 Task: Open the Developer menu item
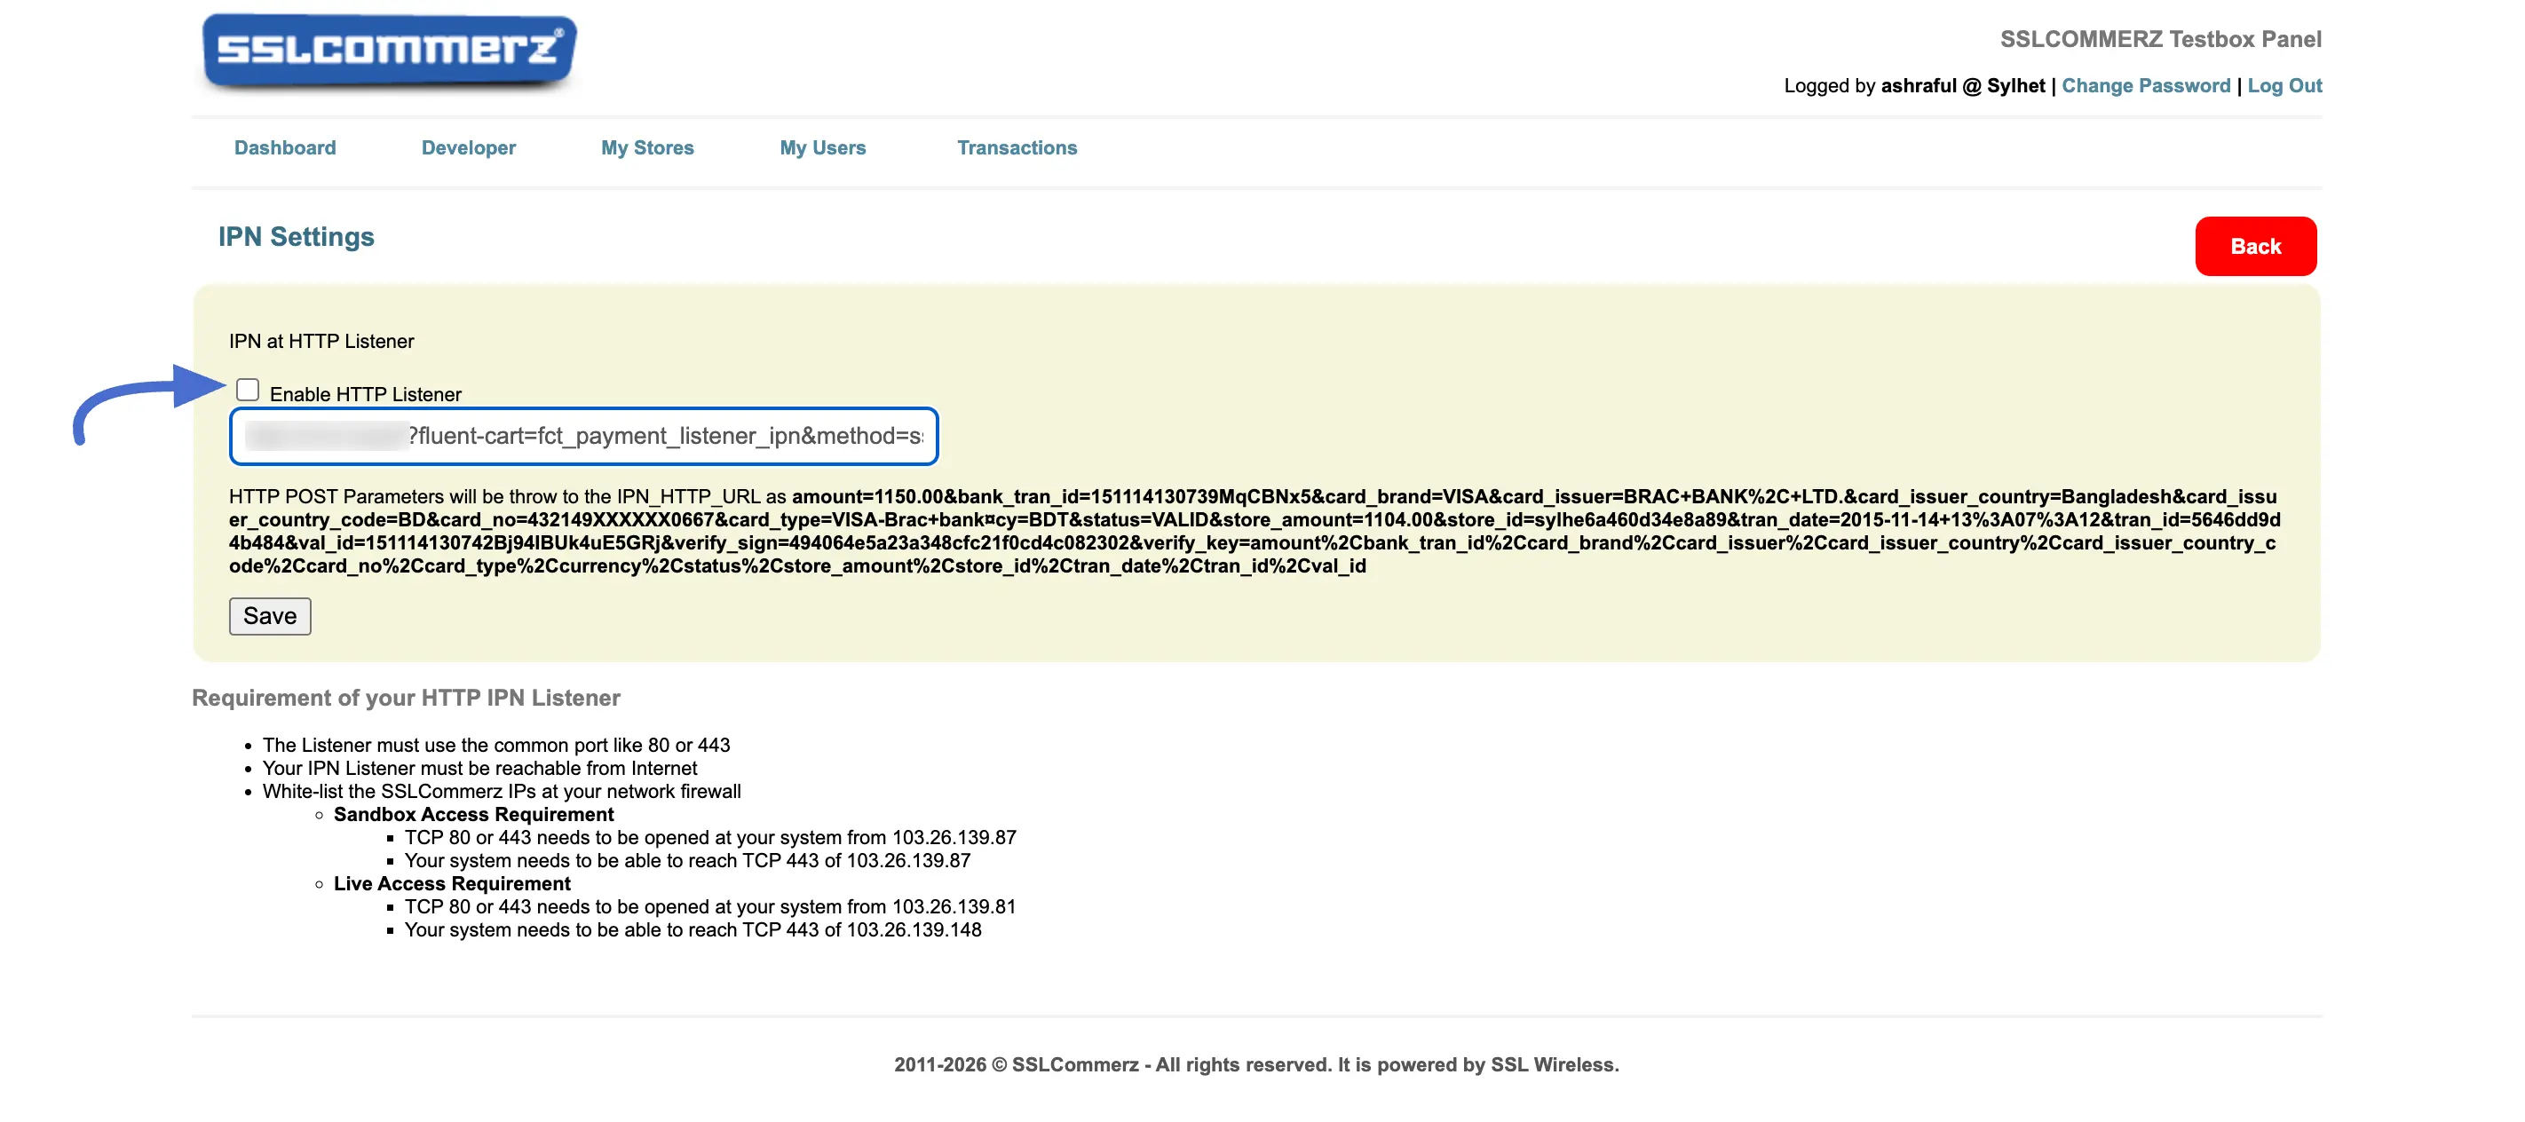pos(469,148)
